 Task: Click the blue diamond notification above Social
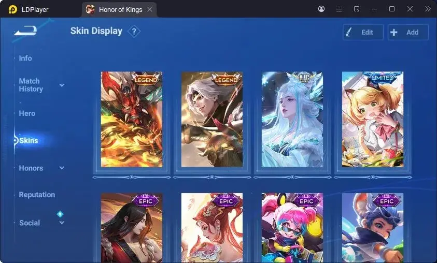[x=60, y=214]
